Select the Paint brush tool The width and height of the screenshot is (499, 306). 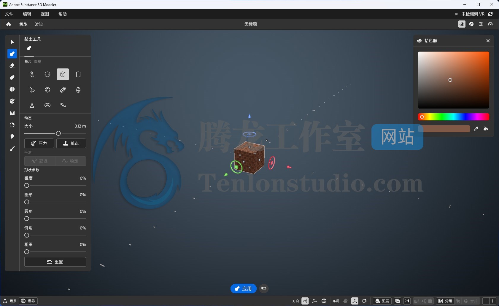[12, 149]
